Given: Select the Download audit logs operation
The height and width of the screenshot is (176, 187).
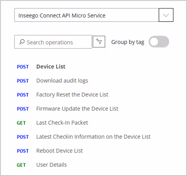Looking at the screenshot, I should tap(62, 81).
